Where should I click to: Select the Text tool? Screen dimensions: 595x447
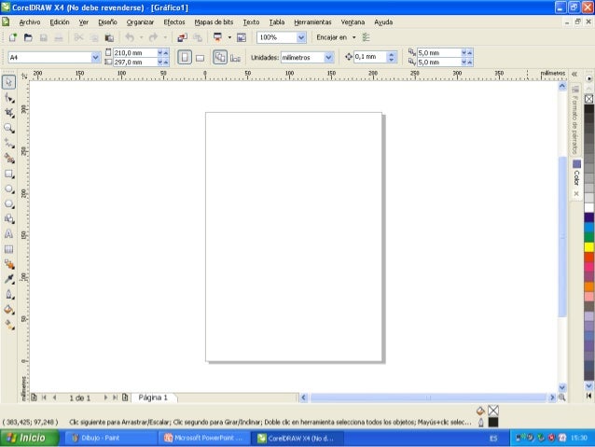[9, 234]
